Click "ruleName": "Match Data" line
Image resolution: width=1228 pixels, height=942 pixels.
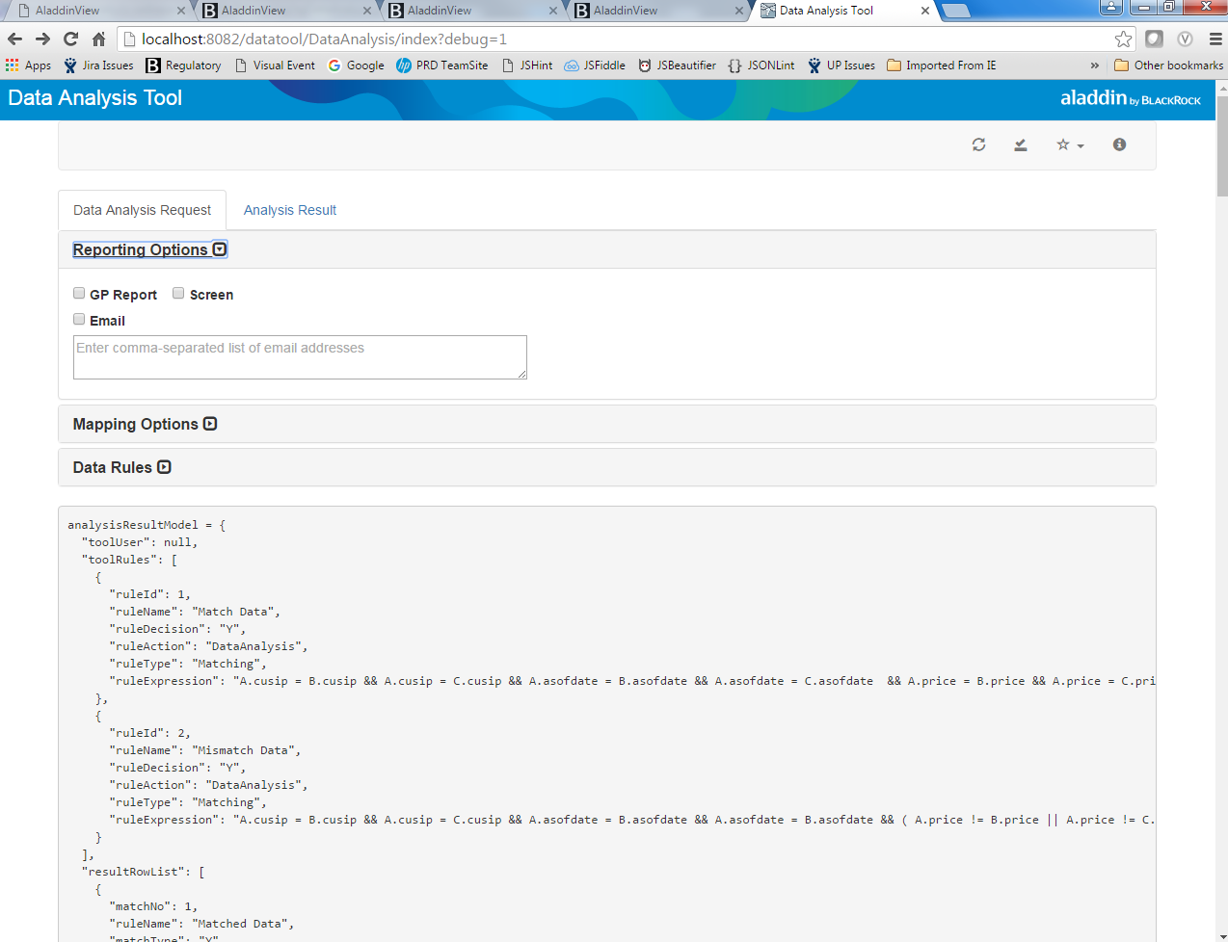point(195,612)
